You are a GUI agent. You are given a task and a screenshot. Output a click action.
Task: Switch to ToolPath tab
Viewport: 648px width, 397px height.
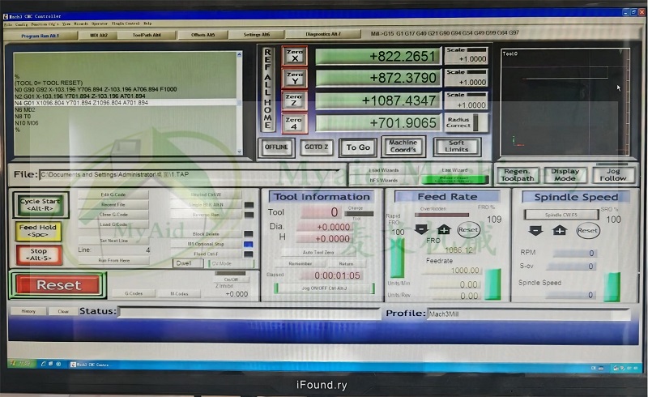(x=147, y=36)
